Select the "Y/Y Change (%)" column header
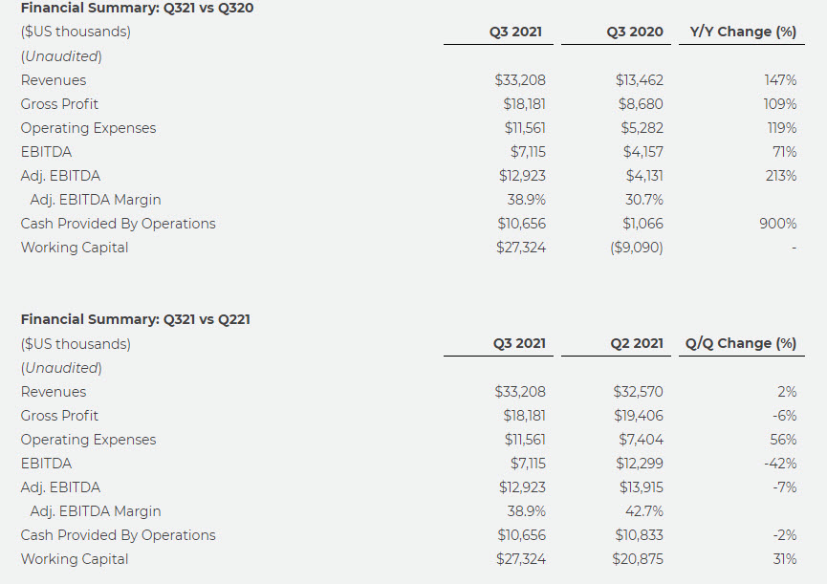The image size is (827, 584). point(743,32)
